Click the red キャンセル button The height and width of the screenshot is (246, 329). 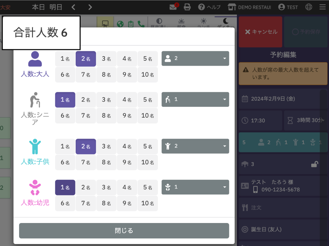[x=261, y=32]
